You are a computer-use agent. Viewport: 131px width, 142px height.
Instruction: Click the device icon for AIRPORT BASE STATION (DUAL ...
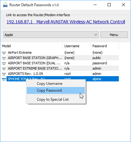click(4, 63)
